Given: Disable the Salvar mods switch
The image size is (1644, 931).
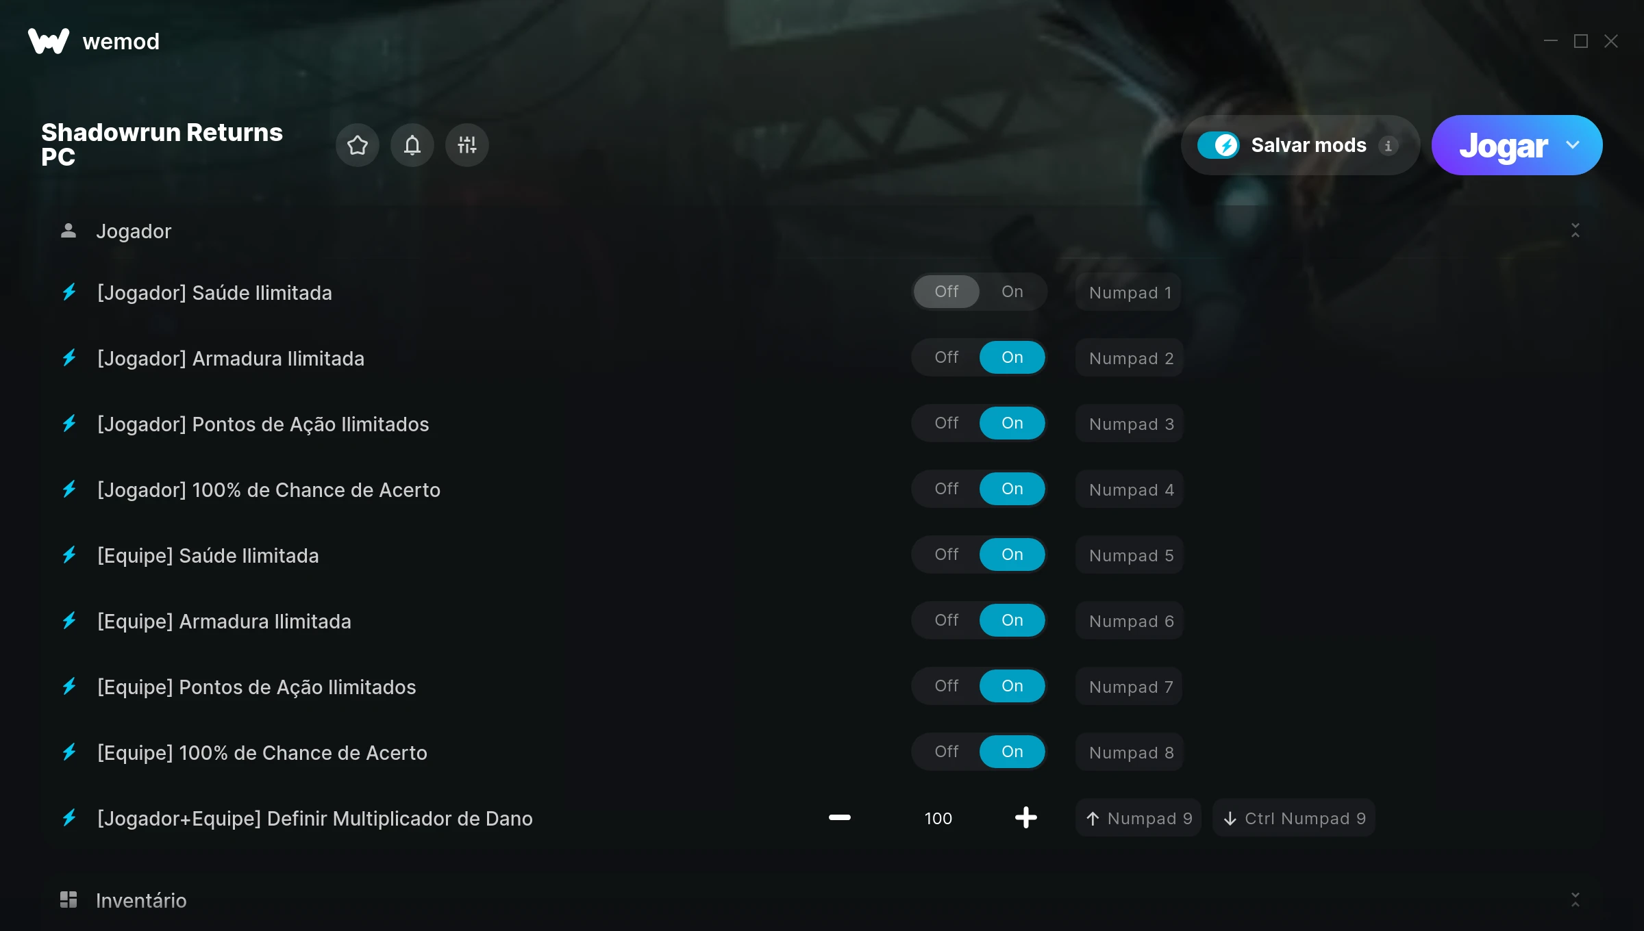Looking at the screenshot, I should [1219, 145].
